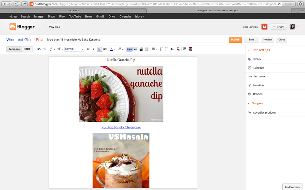Apply italic formatting with the I icon
This screenshot has width=305, height=190.
click(93, 49)
